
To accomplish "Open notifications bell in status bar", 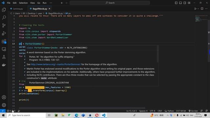I will click(x=206, y=111).
